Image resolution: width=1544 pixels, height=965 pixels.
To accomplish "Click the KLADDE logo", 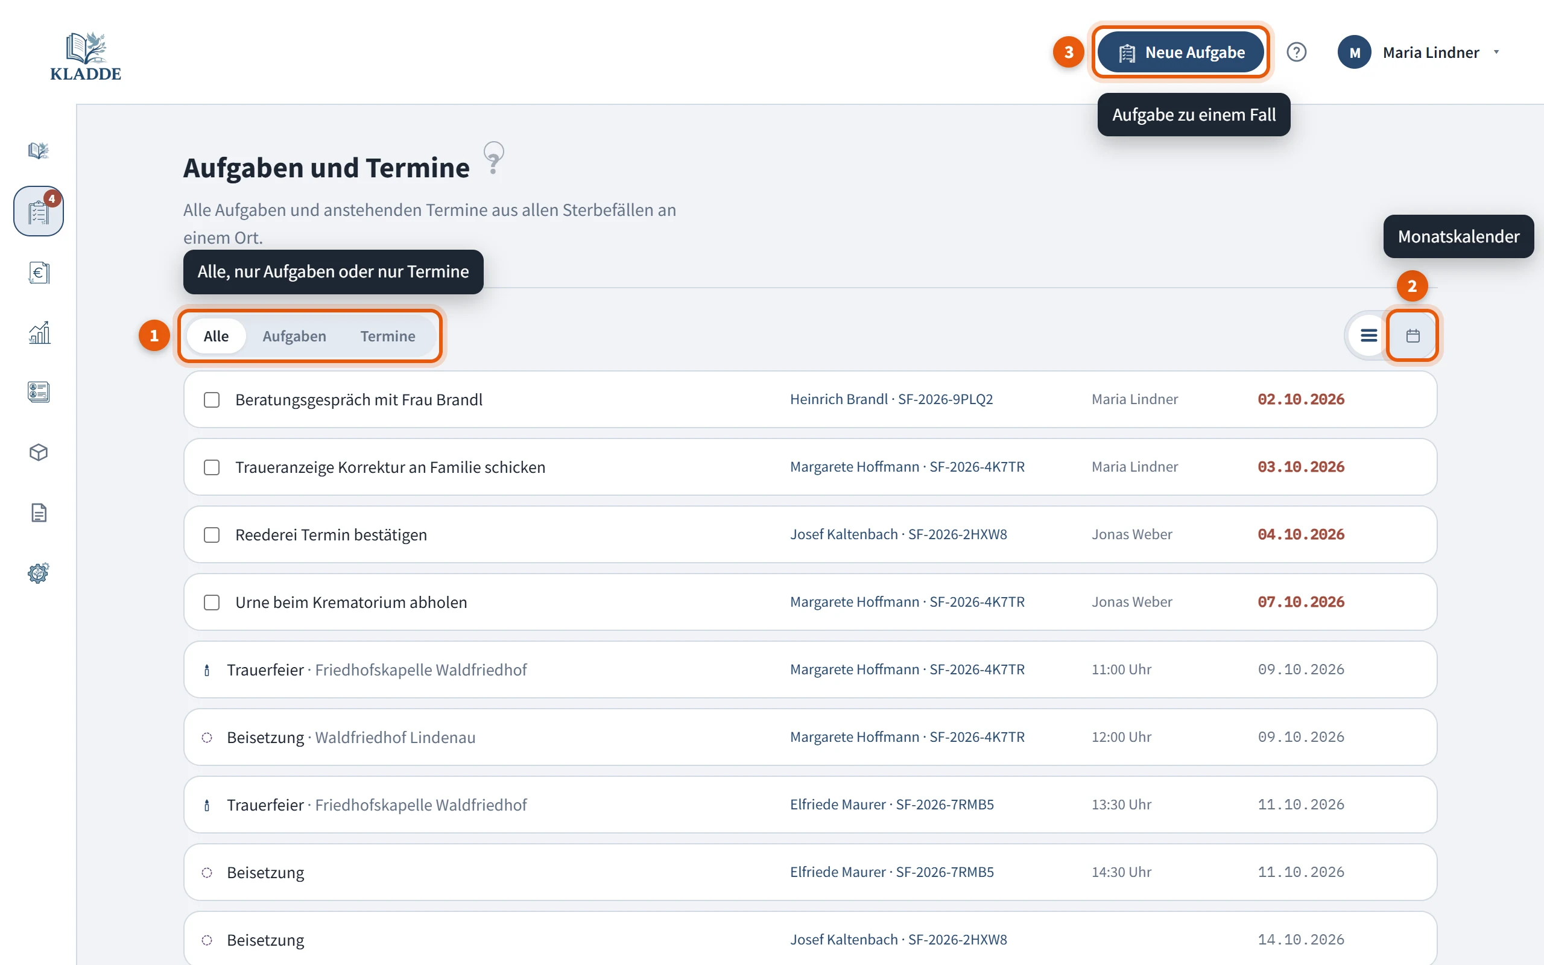I will (86, 56).
